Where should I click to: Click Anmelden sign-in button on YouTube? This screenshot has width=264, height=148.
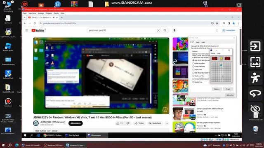pos(229,30)
